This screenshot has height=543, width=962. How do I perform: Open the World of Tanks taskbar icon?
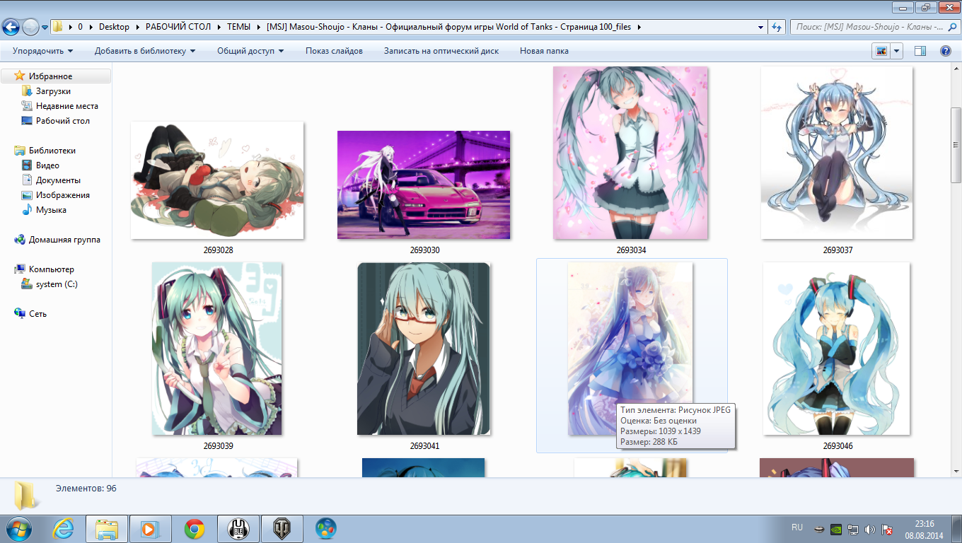[282, 528]
